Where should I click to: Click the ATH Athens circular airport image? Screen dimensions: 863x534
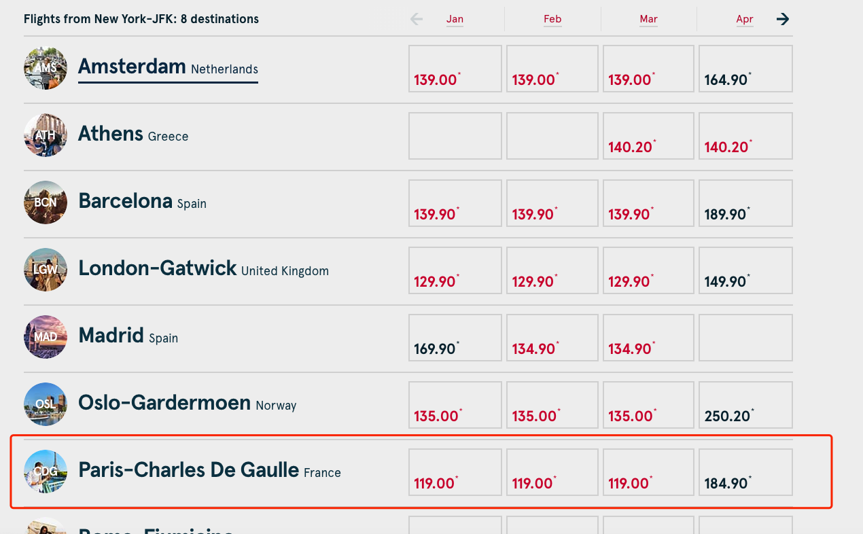point(46,135)
